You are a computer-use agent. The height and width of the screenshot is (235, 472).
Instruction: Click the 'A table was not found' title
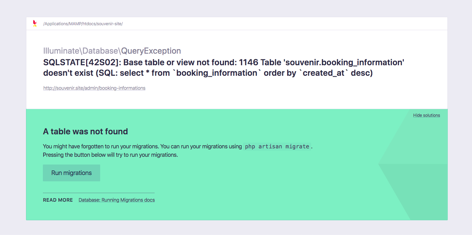point(85,132)
